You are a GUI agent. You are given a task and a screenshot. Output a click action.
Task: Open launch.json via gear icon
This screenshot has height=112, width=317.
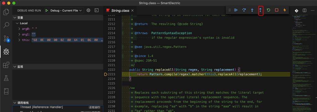click(88, 10)
